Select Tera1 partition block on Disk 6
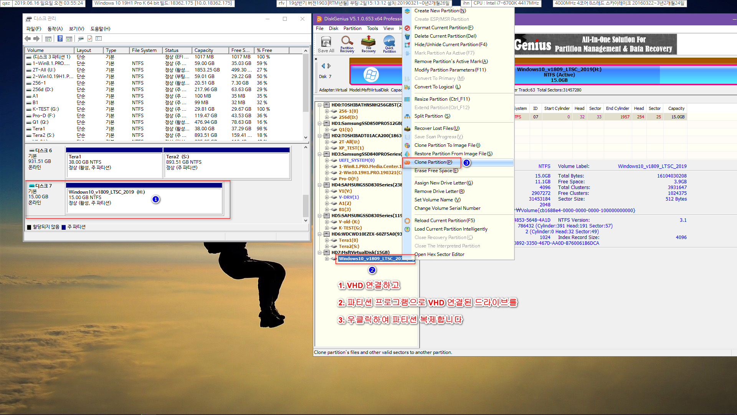Image resolution: width=737 pixels, height=415 pixels. click(114, 163)
